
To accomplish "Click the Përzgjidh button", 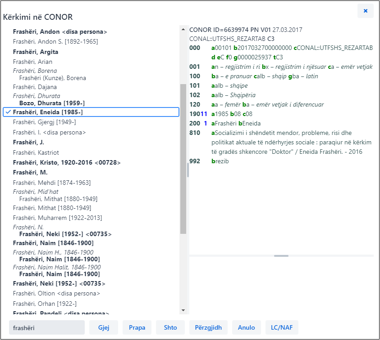I will click(x=208, y=327).
